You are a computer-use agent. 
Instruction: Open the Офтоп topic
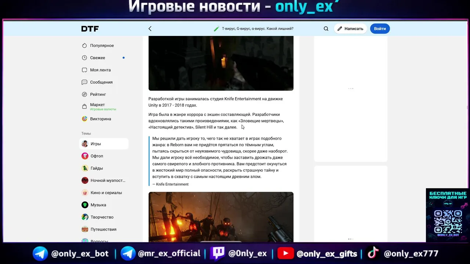(97, 156)
